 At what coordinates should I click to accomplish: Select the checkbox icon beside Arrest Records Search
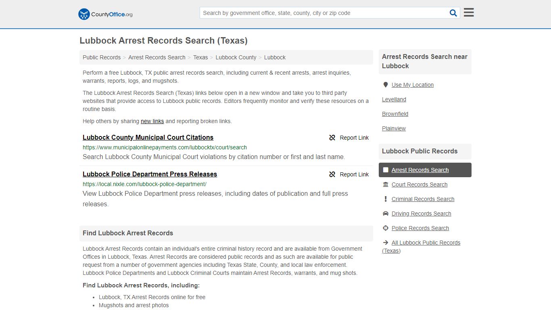point(386,170)
